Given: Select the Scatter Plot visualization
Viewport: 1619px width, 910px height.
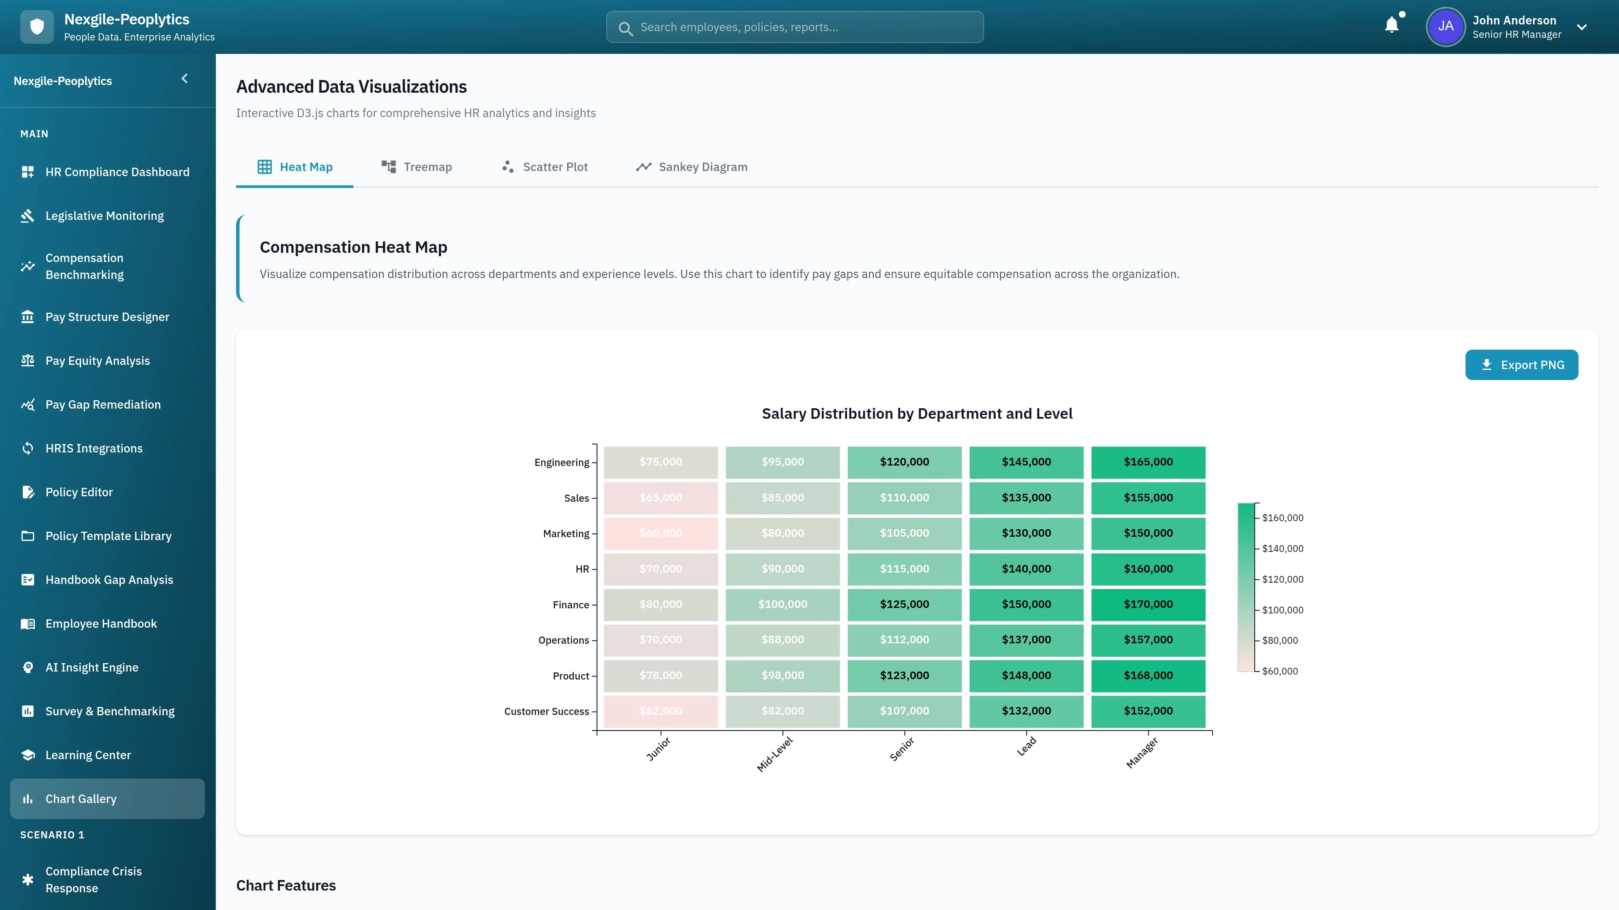Looking at the screenshot, I should click(x=544, y=167).
